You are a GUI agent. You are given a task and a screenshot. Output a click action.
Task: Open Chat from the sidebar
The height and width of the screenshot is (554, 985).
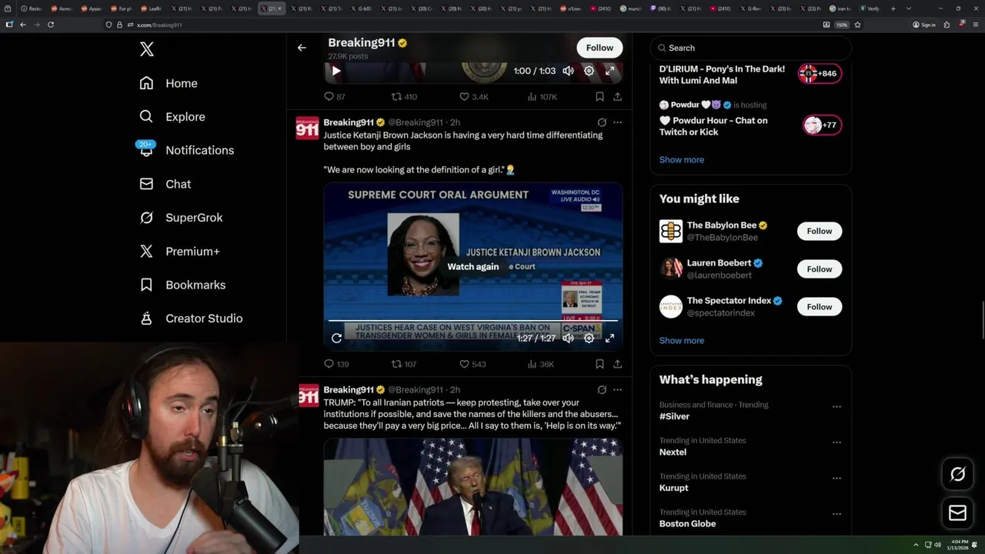[165, 184]
